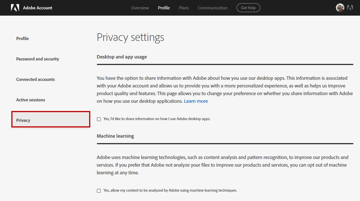Enable sharing desktop app usage information
The image size is (360, 201).
(99, 119)
